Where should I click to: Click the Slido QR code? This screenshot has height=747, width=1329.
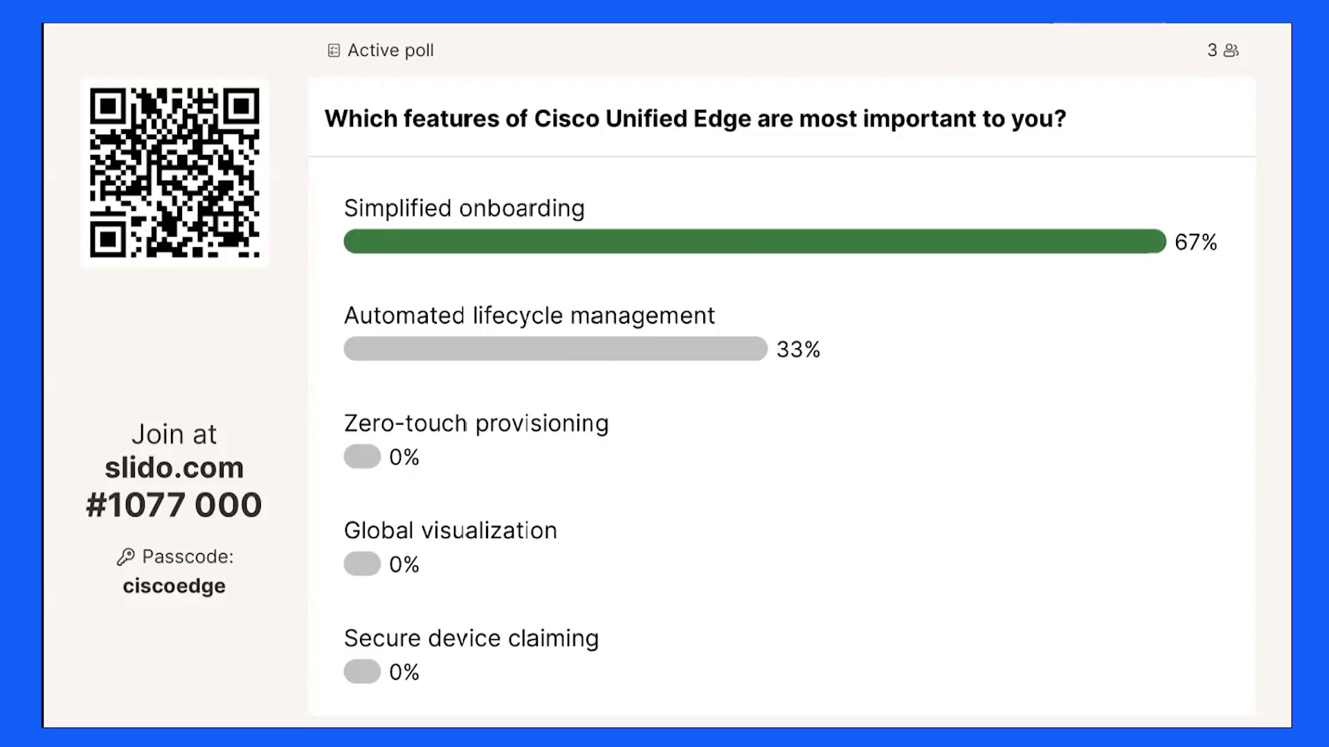(174, 173)
